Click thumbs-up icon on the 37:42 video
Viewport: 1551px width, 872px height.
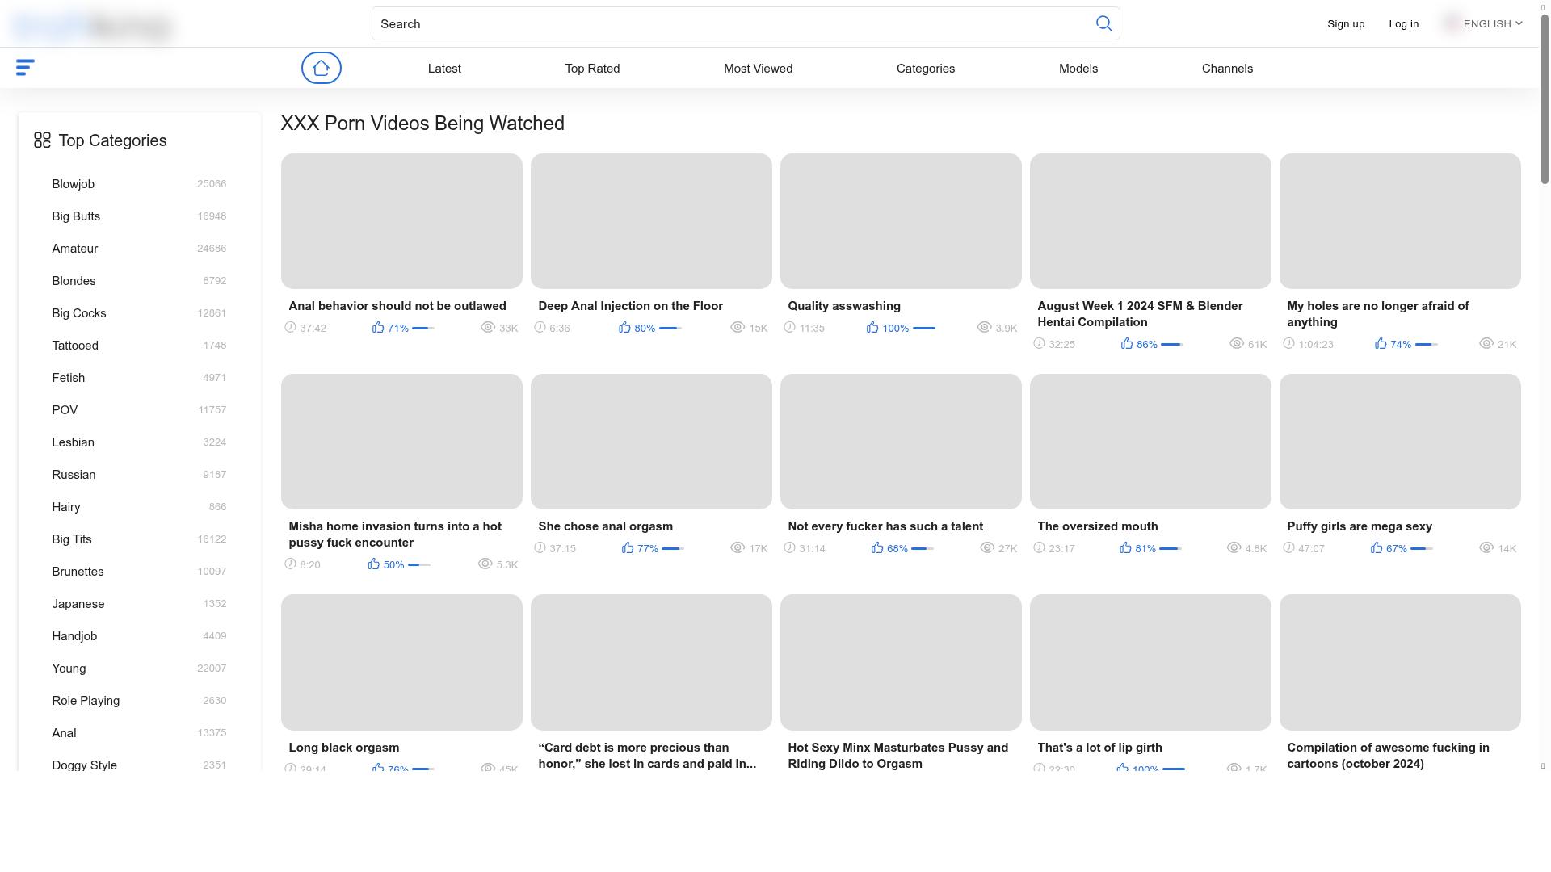(378, 328)
